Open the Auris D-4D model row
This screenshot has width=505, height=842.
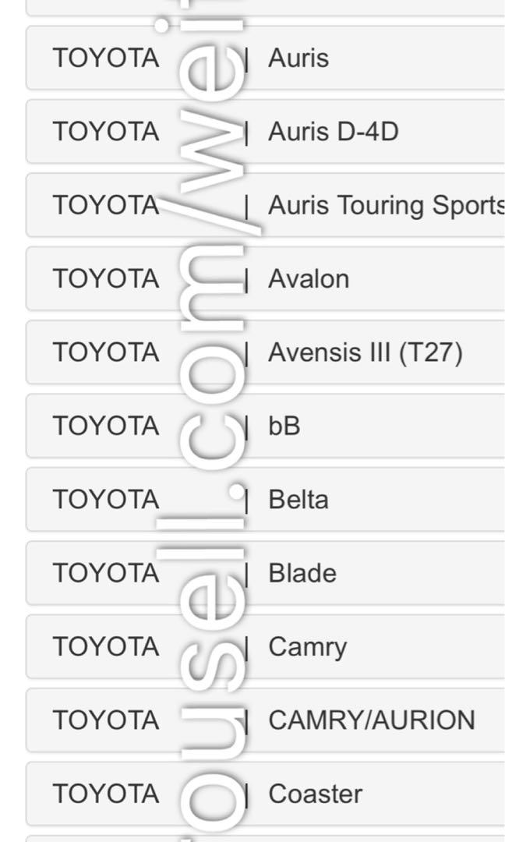click(x=333, y=132)
